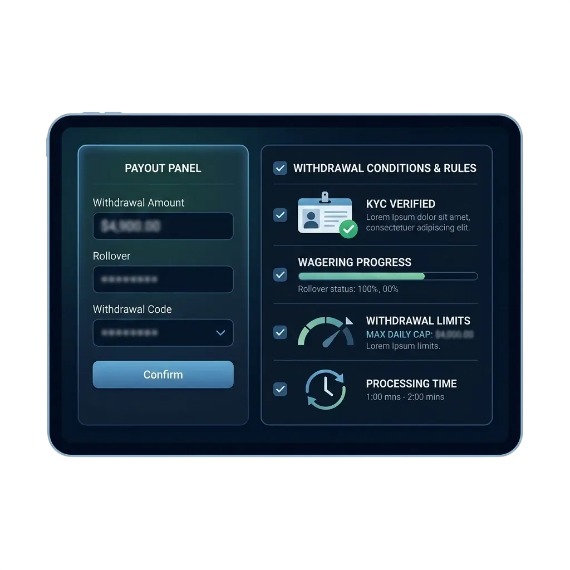Click the WAGERING PROGRESS title
Image resolution: width=570 pixels, height=570 pixels.
[x=355, y=262]
